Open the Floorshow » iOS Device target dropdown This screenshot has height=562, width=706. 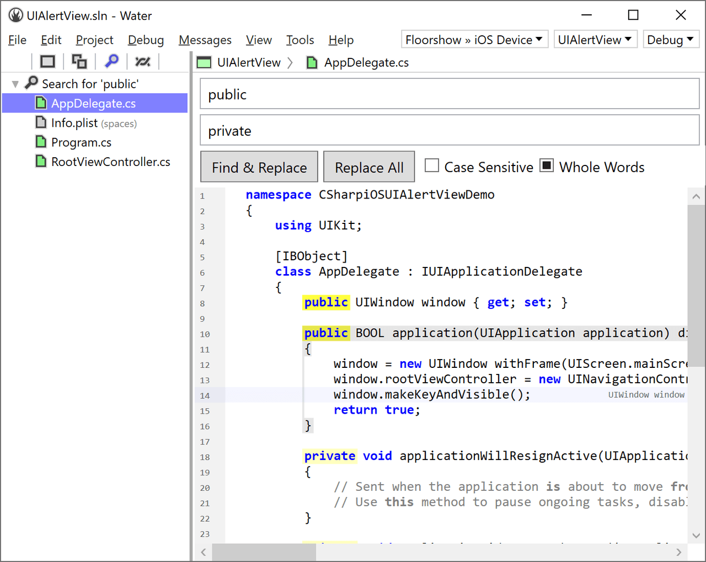(x=474, y=40)
